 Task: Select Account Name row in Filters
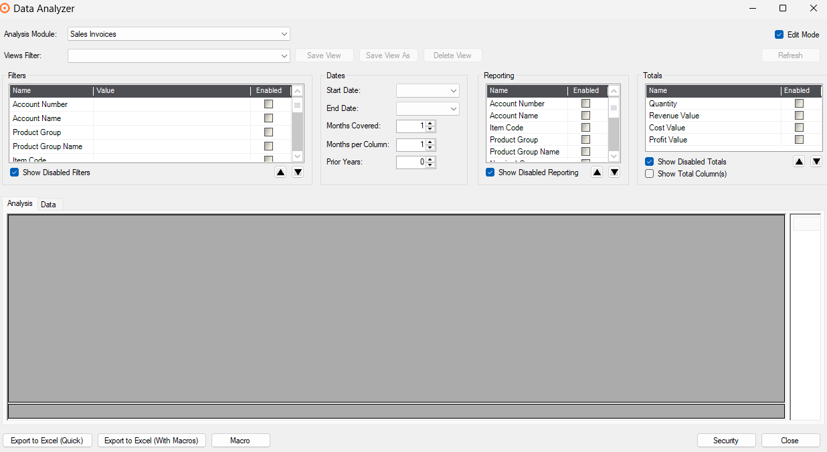(x=151, y=118)
